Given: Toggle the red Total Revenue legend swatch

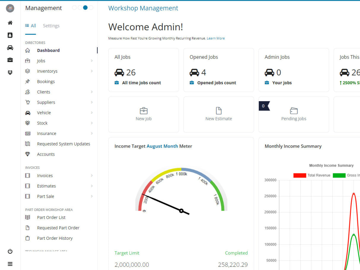Looking at the screenshot, I should coord(300,175).
